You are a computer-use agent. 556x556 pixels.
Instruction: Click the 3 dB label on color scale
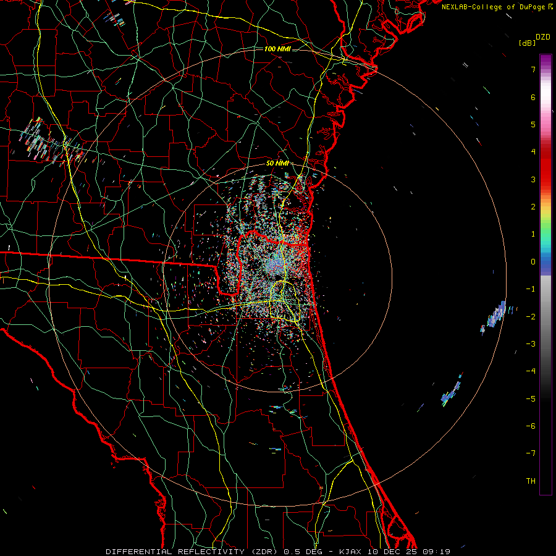(533, 179)
